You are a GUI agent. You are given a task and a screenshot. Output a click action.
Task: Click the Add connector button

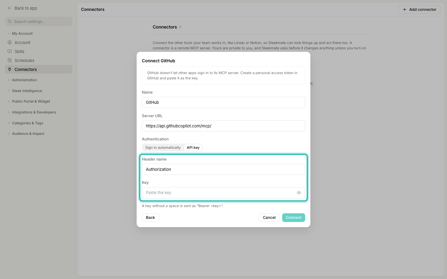coord(419,10)
